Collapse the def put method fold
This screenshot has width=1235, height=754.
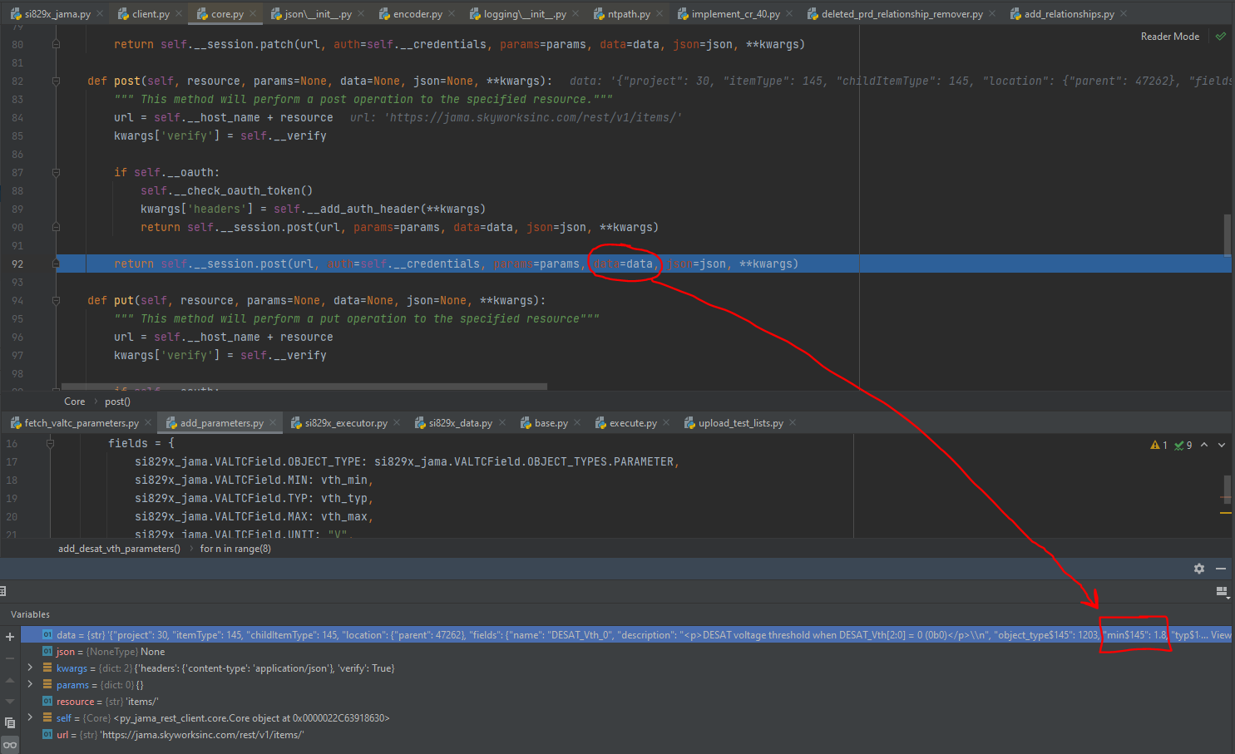[x=56, y=301]
